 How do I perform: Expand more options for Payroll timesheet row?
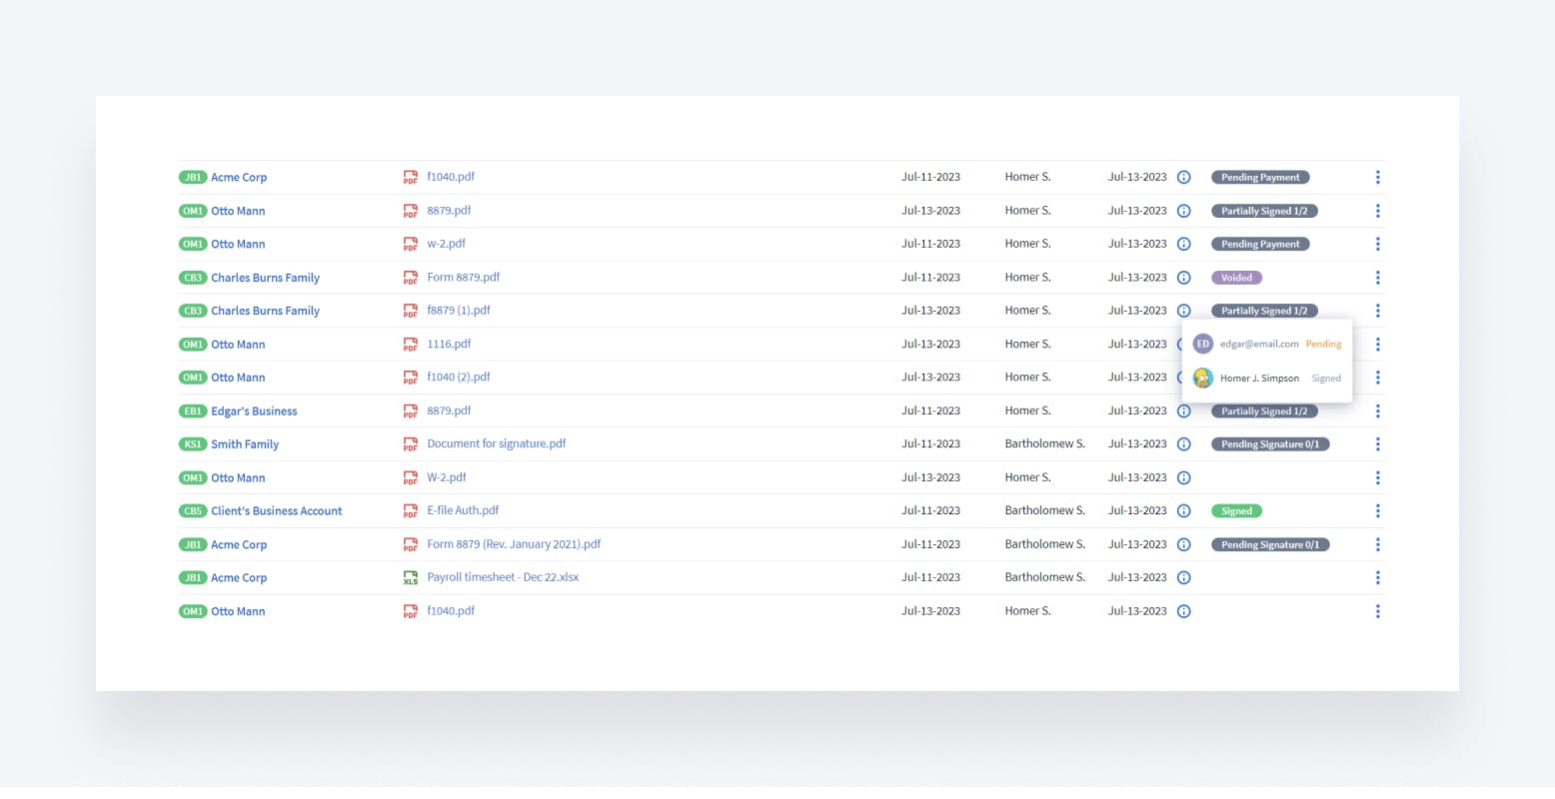(x=1377, y=578)
